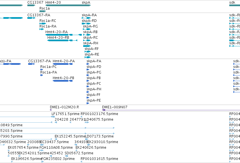The width and height of the screenshot is (240, 163).
Task: Click the purple DME1-009N07 clone bar
Action: pos(171,110)
